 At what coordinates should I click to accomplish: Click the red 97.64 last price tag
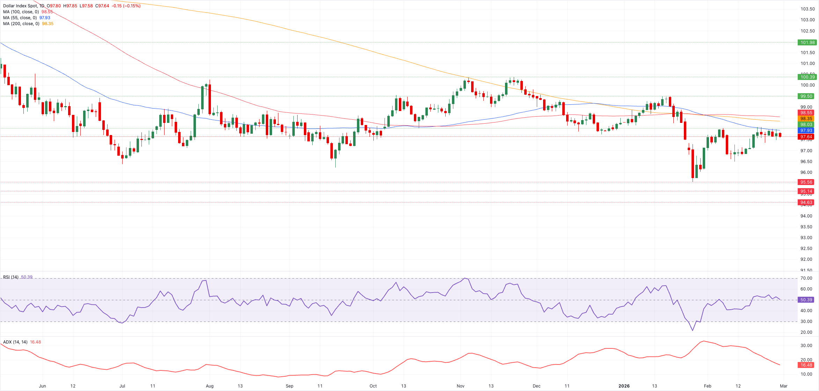(x=806, y=137)
